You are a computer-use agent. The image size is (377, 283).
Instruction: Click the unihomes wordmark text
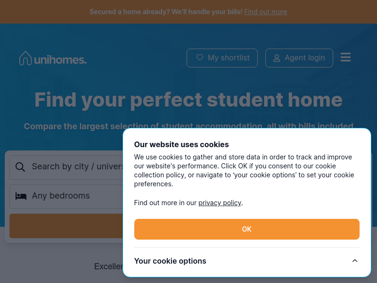(60, 60)
